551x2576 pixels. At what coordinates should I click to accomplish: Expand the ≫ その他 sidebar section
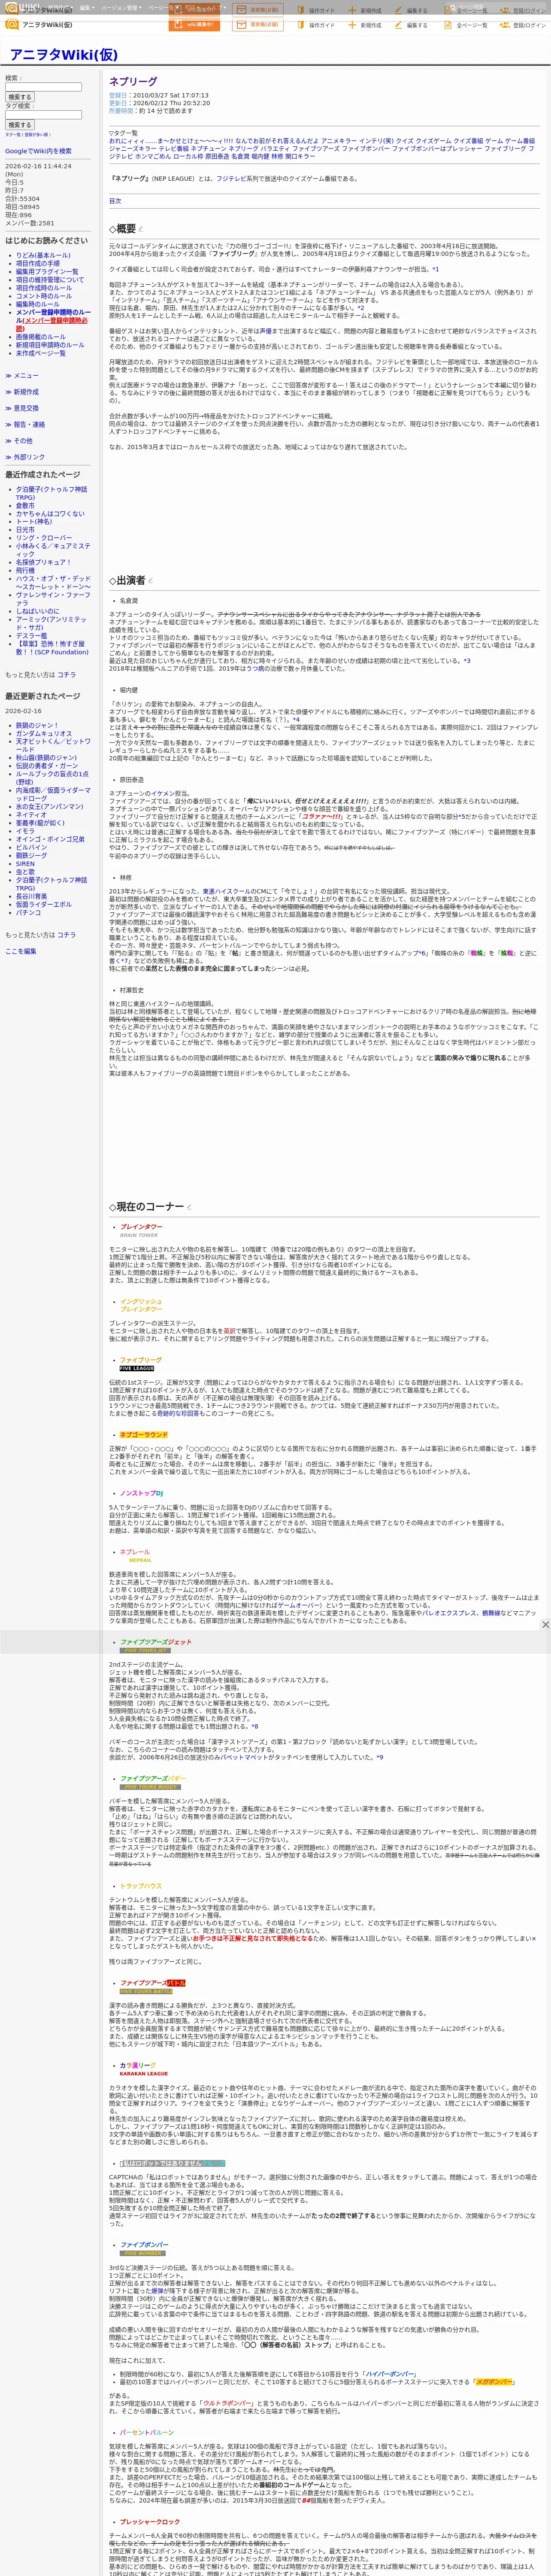19,440
